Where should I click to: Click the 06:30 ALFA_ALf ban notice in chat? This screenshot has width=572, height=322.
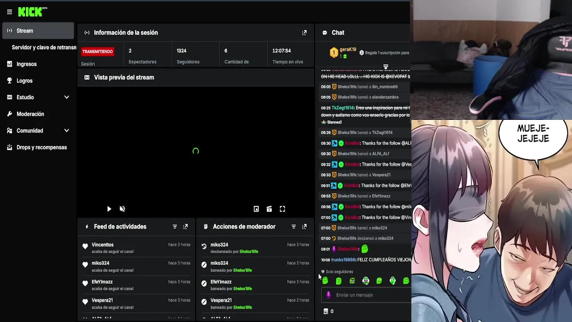[x=365, y=154]
